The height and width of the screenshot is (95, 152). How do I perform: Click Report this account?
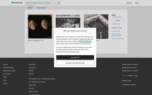point(118,39)
